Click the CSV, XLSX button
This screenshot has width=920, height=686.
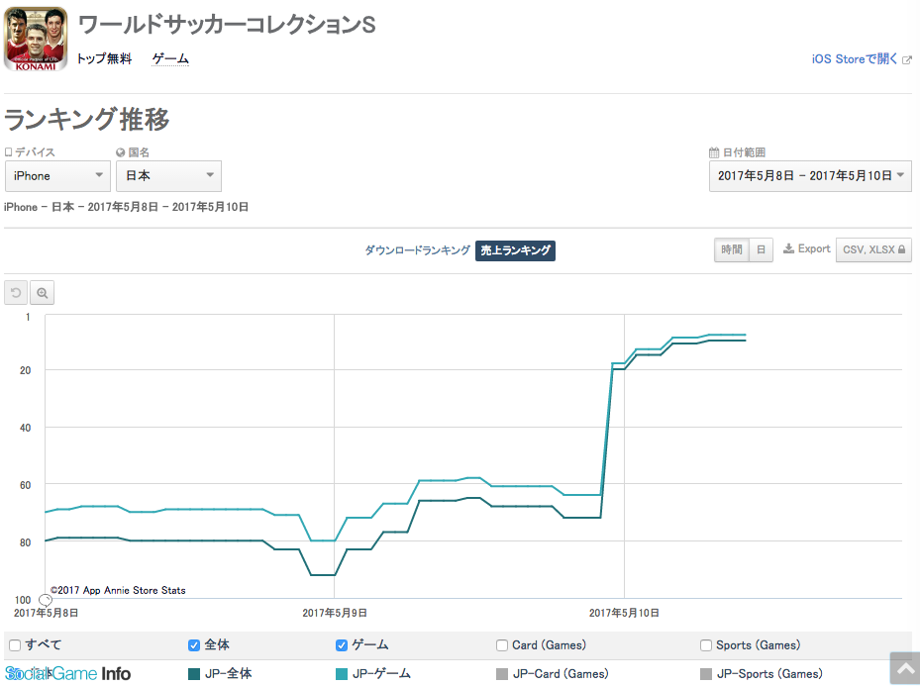(x=873, y=249)
